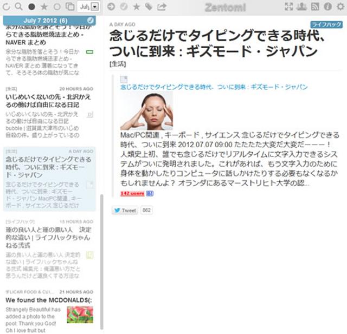Click !FLICKR FOOD & CUI... source label

click(x=29, y=292)
